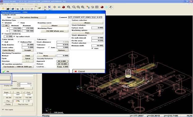Toggle the Minimum width Auto checkbox
This screenshot has height=117, width=193.
pyautogui.click(x=92, y=48)
